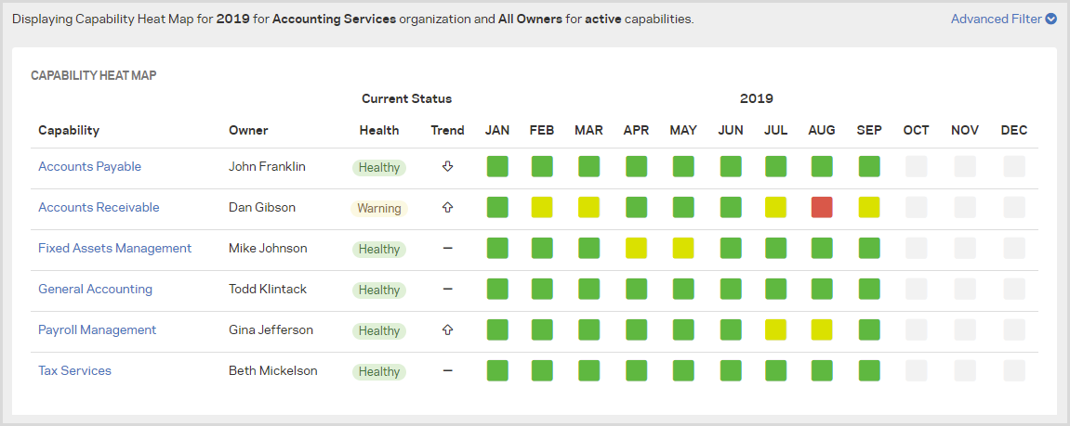This screenshot has height=426, width=1070.
Task: Click the down trend arrow for Accounts Payable
Action: 447,167
